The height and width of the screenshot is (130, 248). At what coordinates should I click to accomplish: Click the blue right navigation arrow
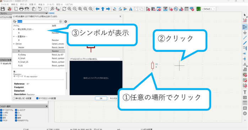click(108, 9)
